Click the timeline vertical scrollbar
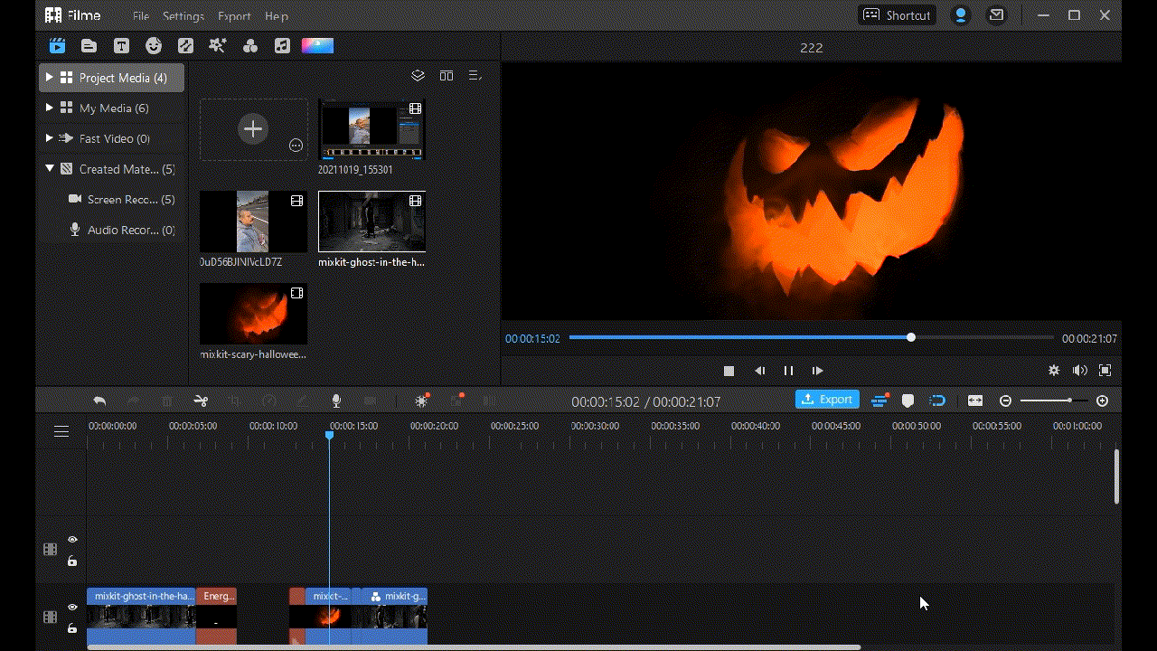This screenshot has height=651, width=1157. click(x=1116, y=476)
